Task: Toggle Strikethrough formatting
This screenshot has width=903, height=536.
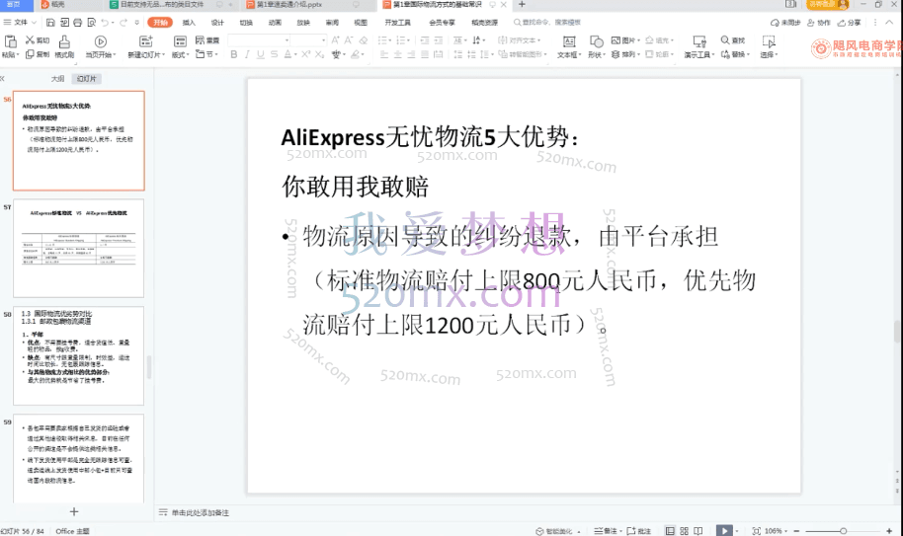Action: click(x=274, y=54)
